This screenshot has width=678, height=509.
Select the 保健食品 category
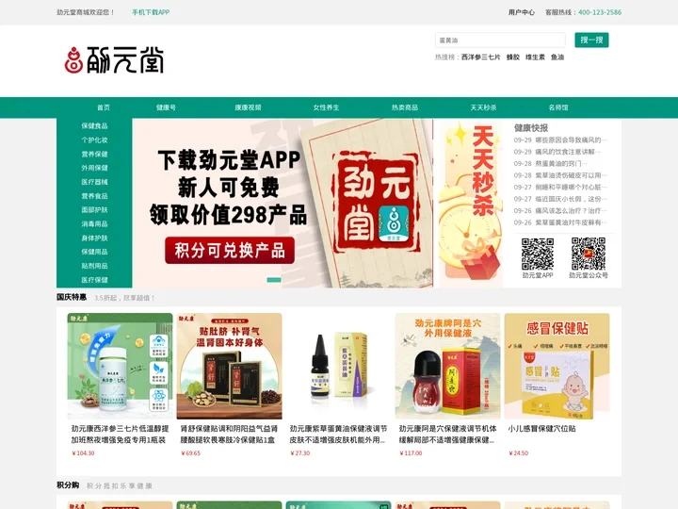coord(94,126)
